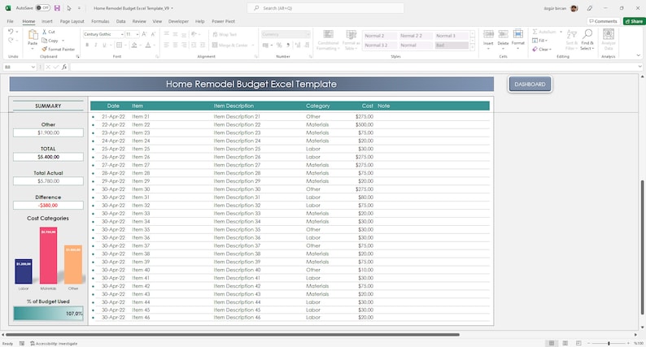646x347 pixels.
Task: Toggle Align Left in Alignment group
Action: [167, 45]
